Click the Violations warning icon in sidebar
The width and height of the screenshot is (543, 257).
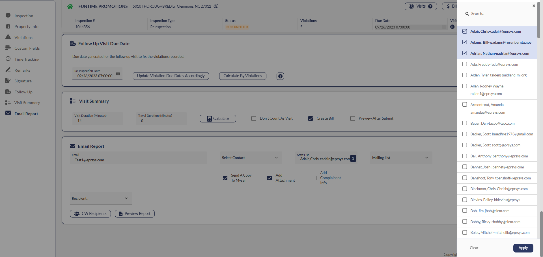[8, 37]
